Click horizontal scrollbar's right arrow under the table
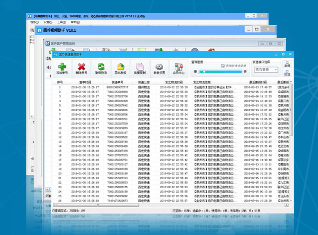The height and width of the screenshot is (235, 318). pos(286,205)
